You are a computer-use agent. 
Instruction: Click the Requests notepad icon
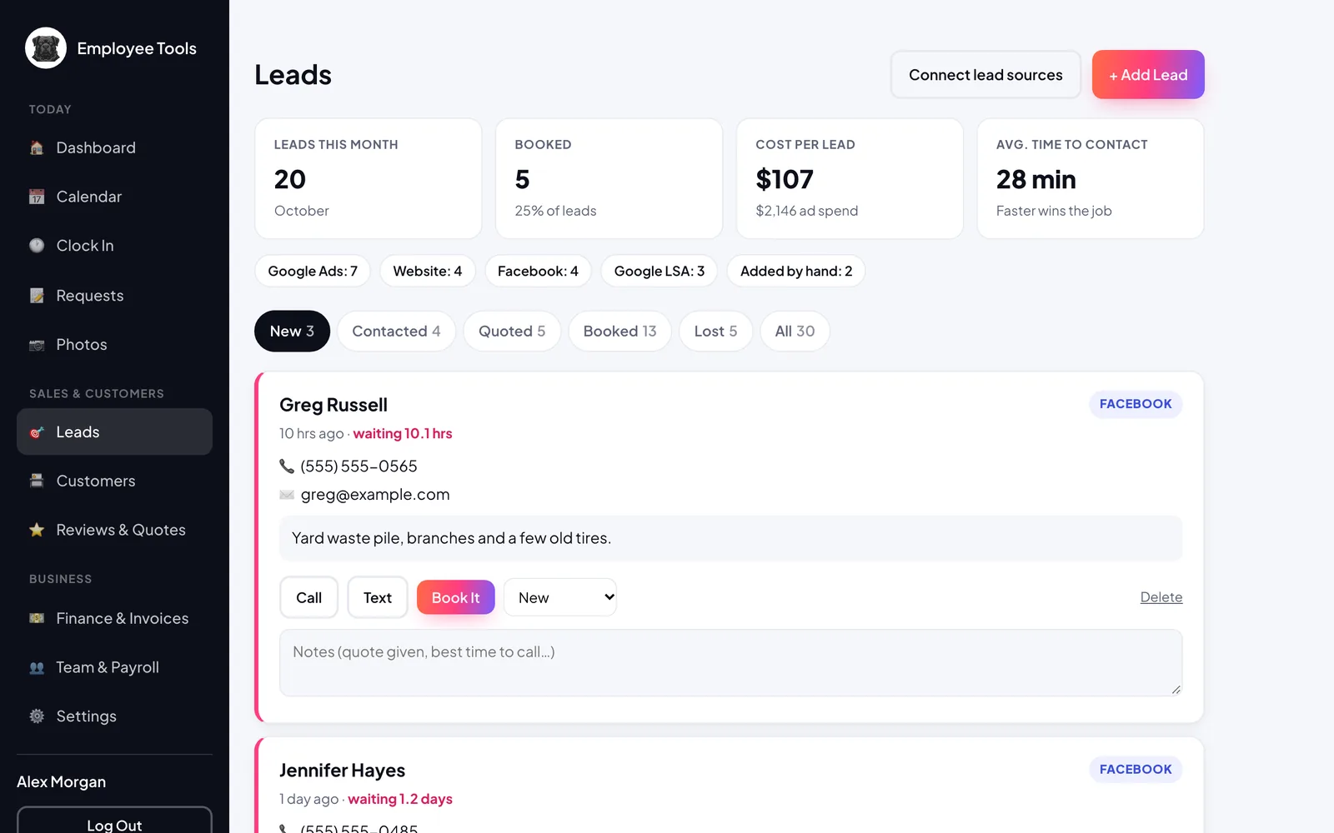(x=37, y=296)
